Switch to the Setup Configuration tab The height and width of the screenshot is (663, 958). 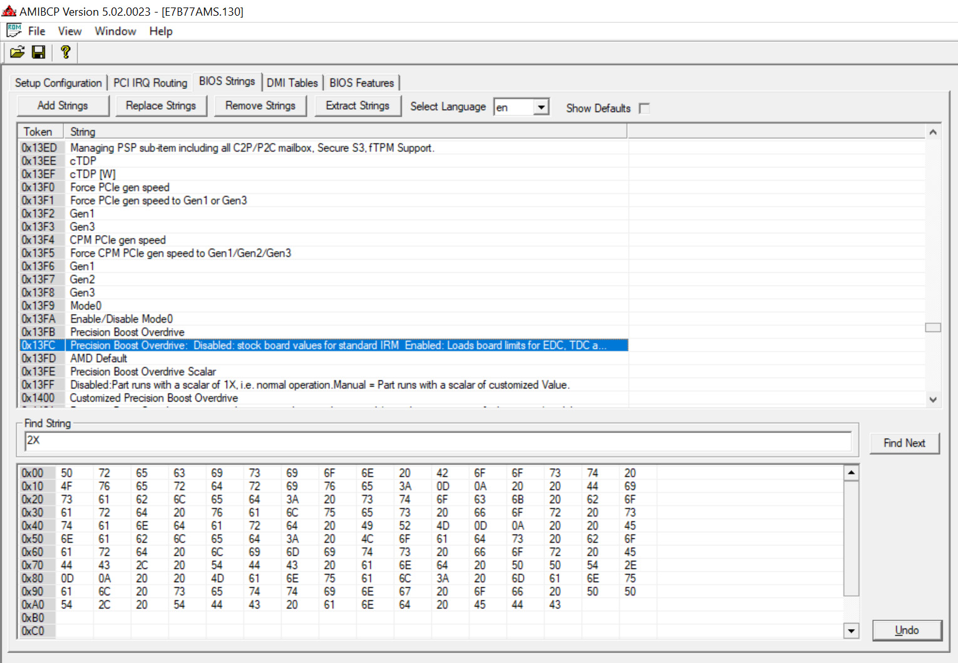(58, 83)
